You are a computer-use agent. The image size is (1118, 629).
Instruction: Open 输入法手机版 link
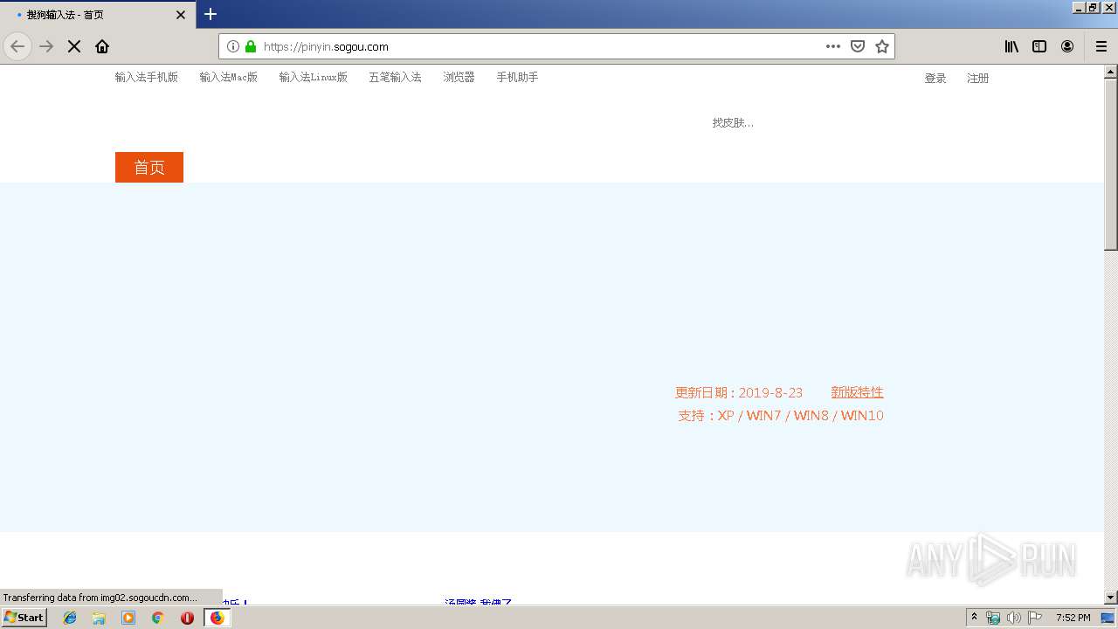point(147,77)
